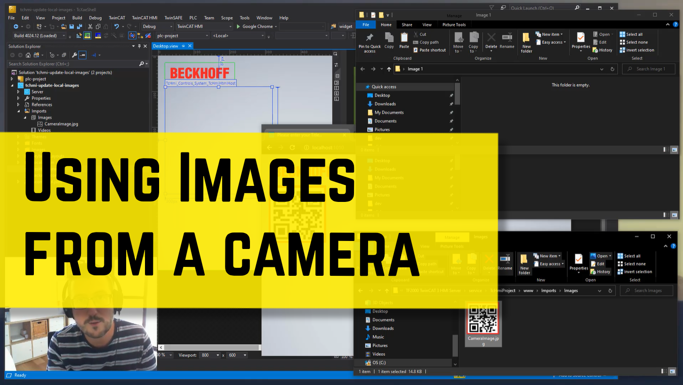This screenshot has width=683, height=385.
Task: Expand the Server tree node
Action: [19, 92]
